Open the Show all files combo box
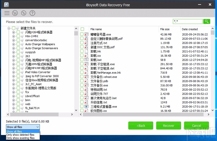 coord(23,127)
